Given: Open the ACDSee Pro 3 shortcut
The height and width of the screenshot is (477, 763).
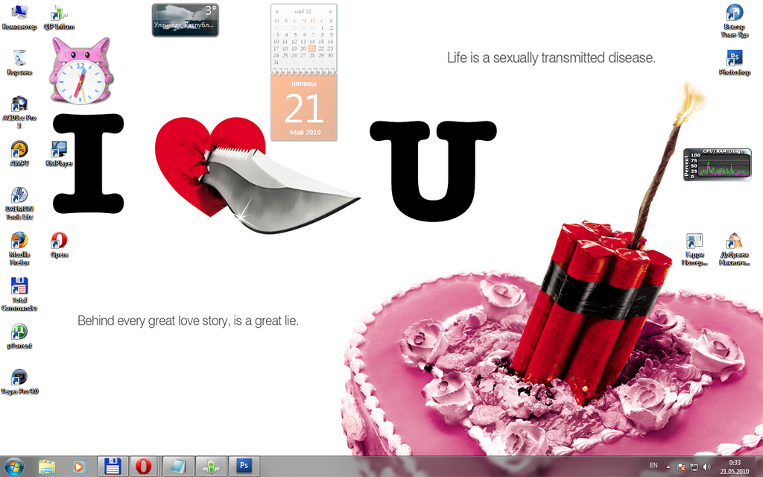Looking at the screenshot, I should pos(19,105).
